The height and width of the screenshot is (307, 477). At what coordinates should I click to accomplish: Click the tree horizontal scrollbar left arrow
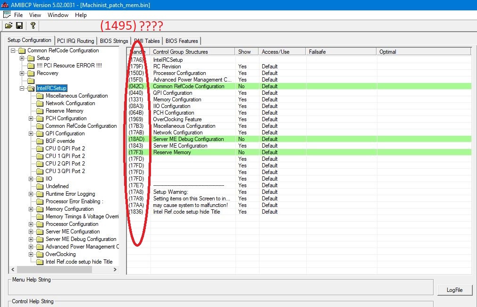tap(13, 269)
